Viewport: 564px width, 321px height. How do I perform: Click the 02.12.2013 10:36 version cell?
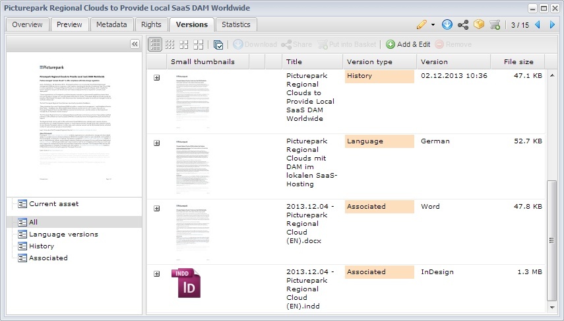454,76
